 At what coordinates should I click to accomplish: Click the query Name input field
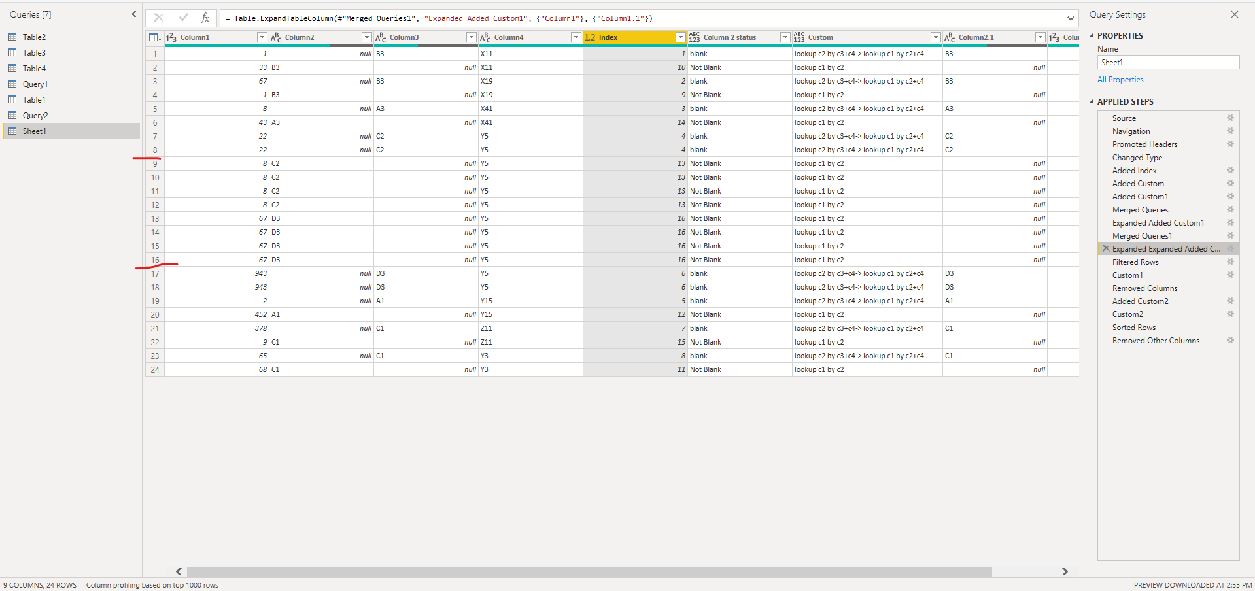[1168, 62]
